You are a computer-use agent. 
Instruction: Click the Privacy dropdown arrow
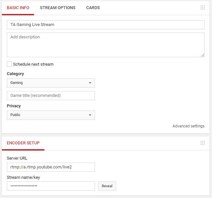[90, 115]
